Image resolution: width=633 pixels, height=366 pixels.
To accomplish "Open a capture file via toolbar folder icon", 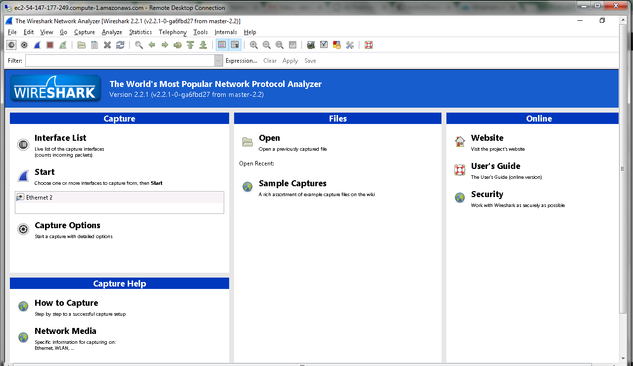I will tap(82, 45).
